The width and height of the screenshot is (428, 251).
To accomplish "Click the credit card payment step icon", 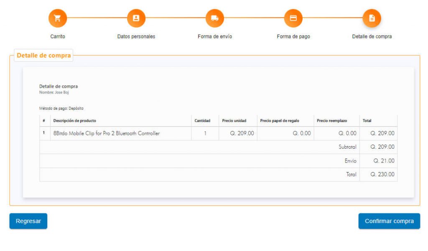I will pos(293,18).
